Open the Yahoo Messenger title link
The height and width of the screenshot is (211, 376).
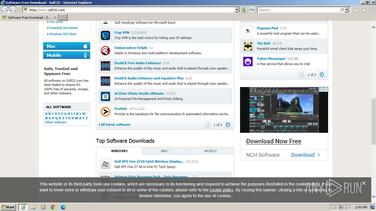point(271,59)
